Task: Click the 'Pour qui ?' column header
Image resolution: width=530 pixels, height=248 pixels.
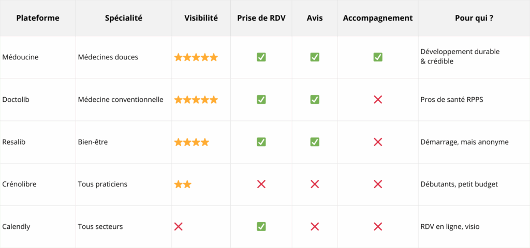Action: coord(474,18)
